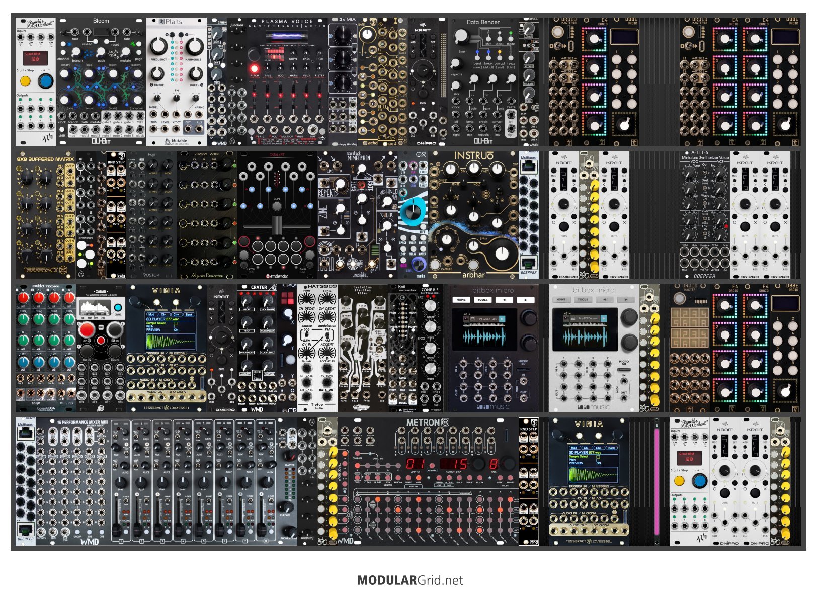
Task: Click the right arrow on black bitbox micro
Action: [x=526, y=300]
